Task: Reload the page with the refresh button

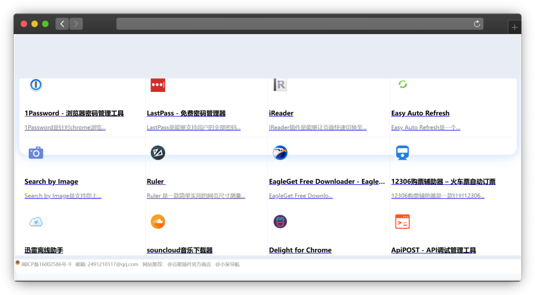Action: [476, 24]
